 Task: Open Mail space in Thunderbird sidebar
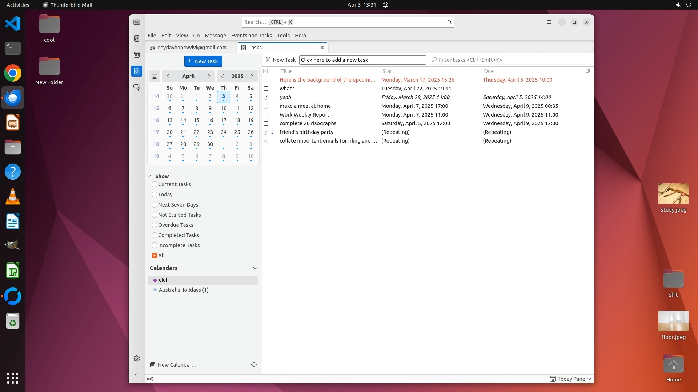[x=137, y=22]
